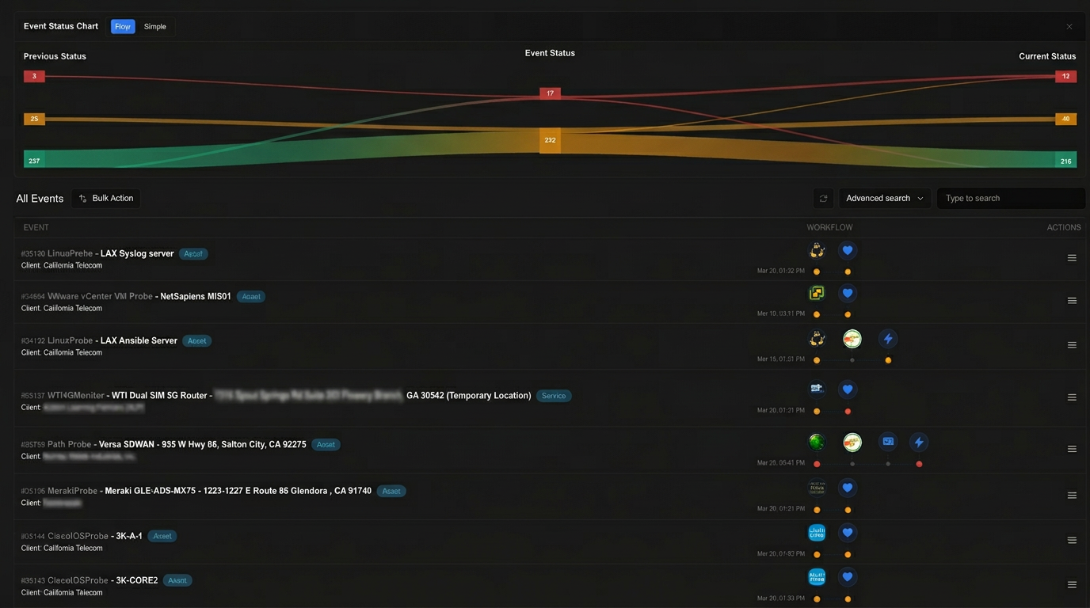This screenshot has height=608, width=1090.
Task: Click the lightning bolt icon for LAX Ansible Server
Action: (888, 339)
